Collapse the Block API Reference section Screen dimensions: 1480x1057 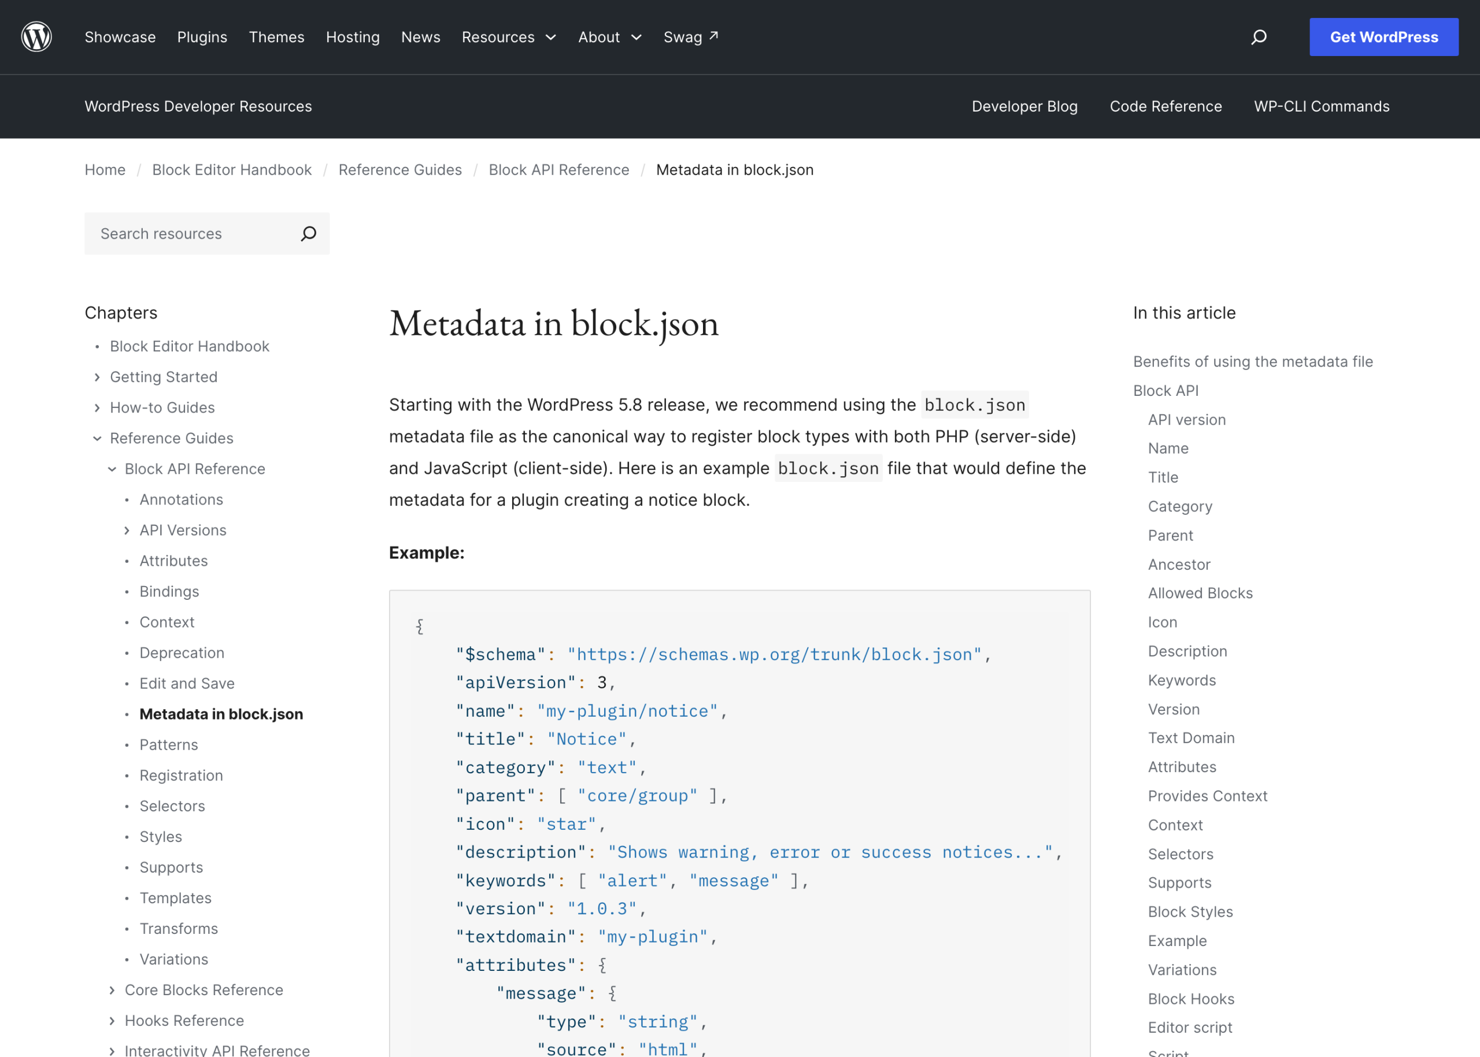(x=112, y=469)
